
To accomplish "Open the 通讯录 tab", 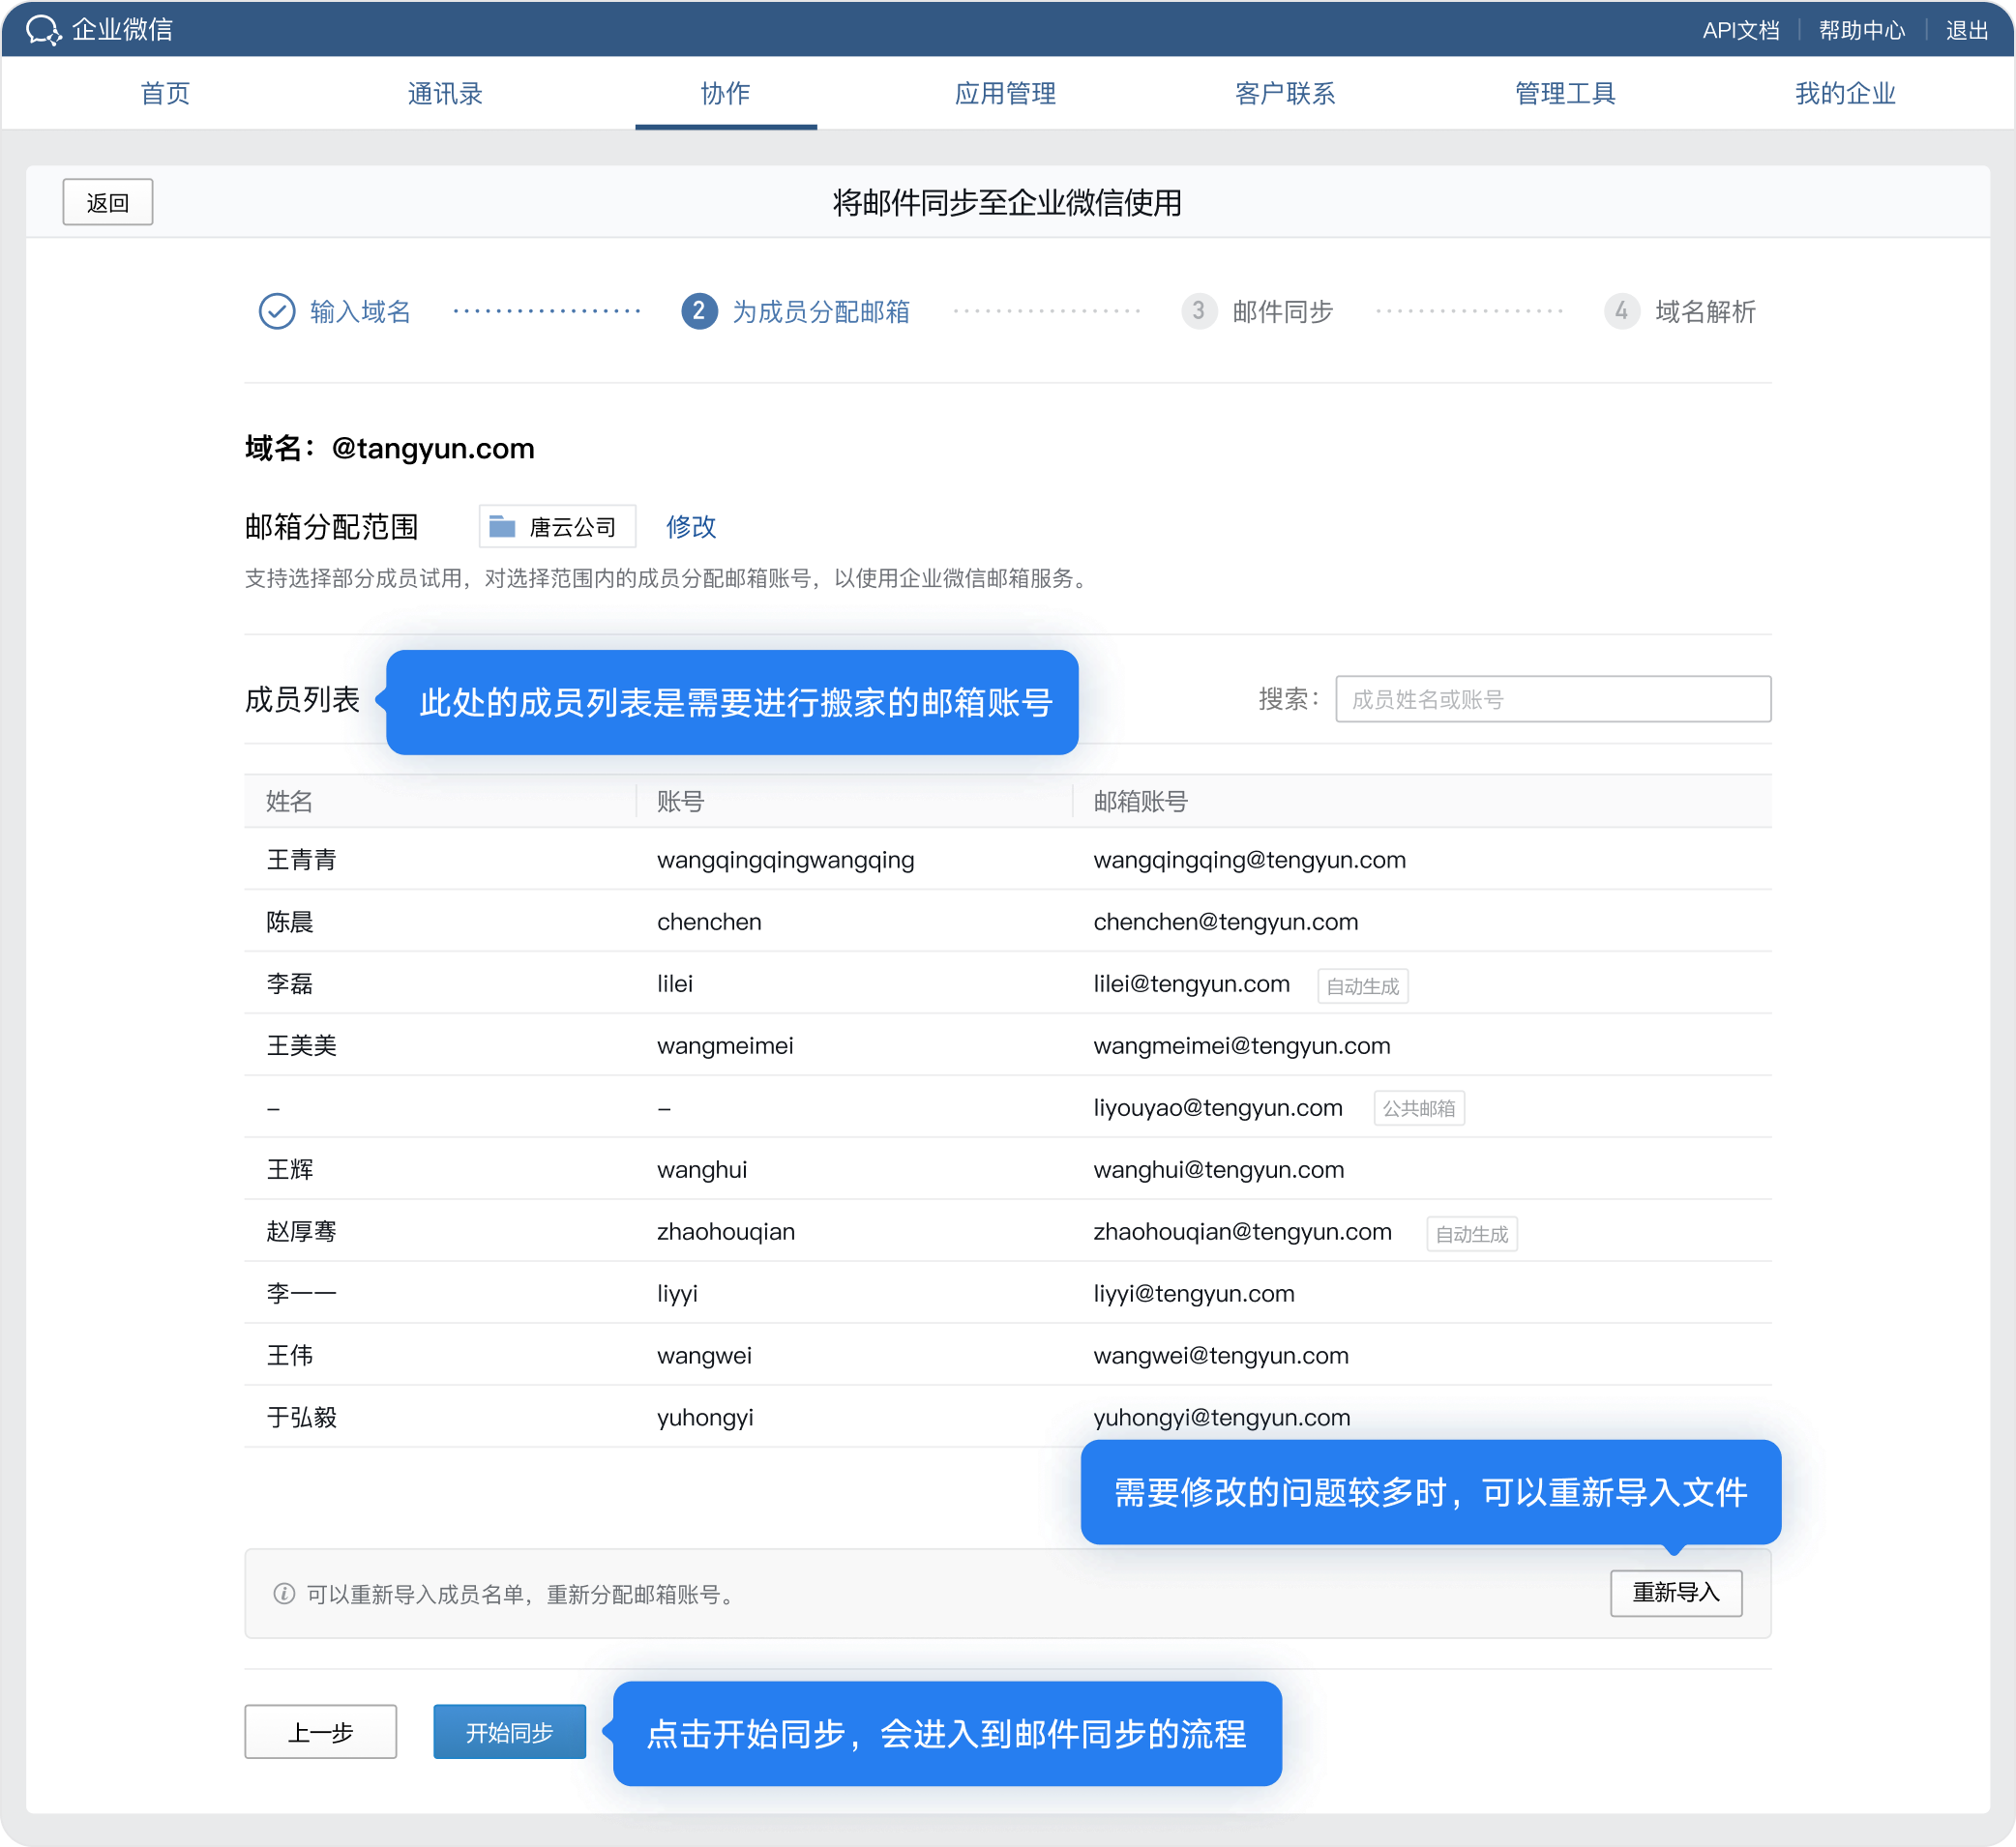I will (x=445, y=94).
